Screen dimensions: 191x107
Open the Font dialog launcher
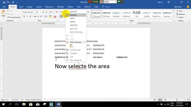[x=58, y=21]
